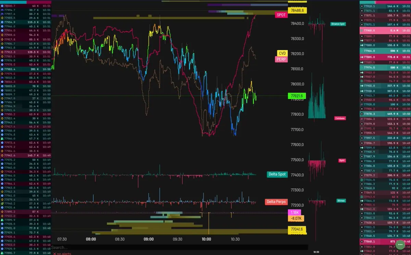Click the Bybit exchange tag
Viewport: 411px width, 255px height.
tap(342, 160)
